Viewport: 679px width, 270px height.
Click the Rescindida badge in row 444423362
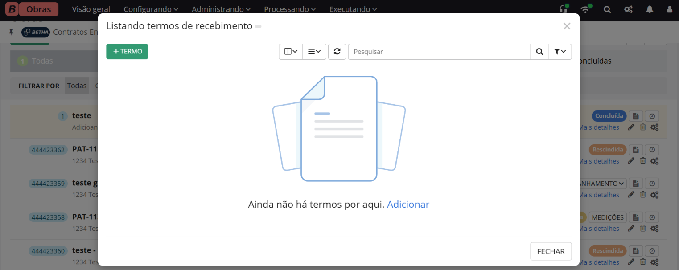[608, 150]
